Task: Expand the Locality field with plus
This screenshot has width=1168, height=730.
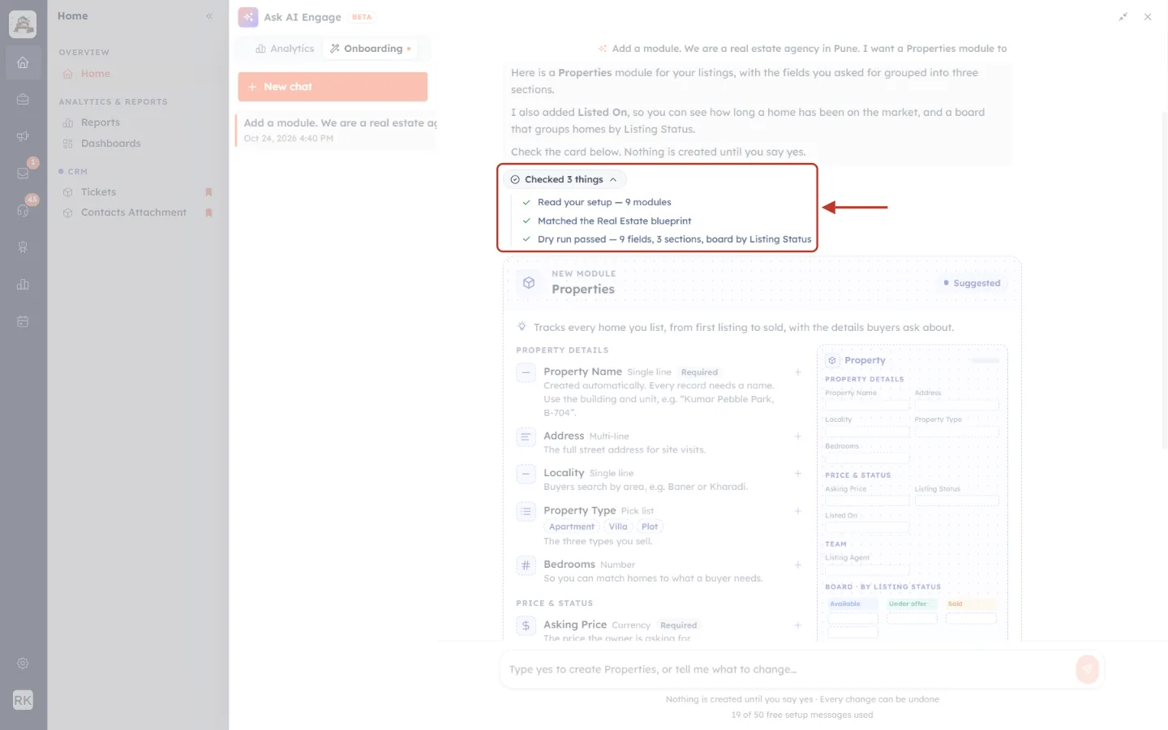Action: [x=798, y=474]
